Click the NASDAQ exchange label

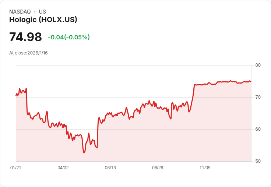tap(20, 12)
